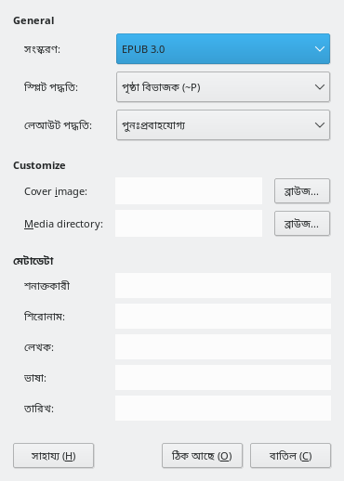Click the Media directory: label
Screen dimensions: 344x481
click(63, 224)
